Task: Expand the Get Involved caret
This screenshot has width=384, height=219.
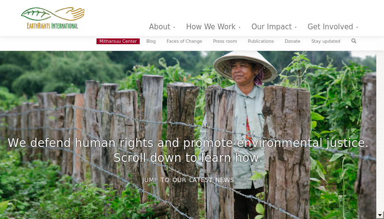Action: point(357,27)
